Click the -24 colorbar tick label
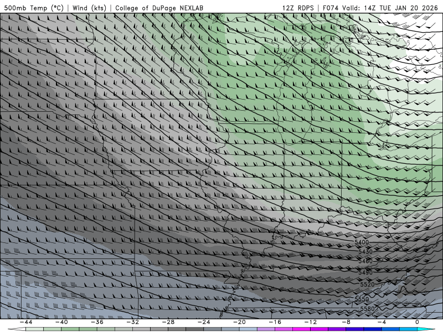The image size is (443, 332). pyautogui.click(x=204, y=322)
